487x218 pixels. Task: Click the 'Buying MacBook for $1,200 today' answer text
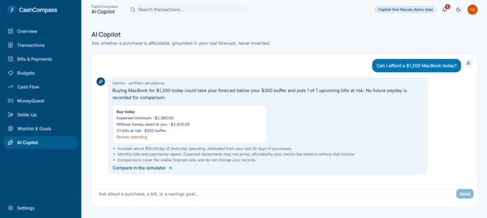(x=260, y=94)
